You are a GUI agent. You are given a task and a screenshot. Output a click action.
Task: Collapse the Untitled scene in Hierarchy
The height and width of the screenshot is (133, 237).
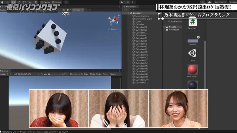pos(128,13)
